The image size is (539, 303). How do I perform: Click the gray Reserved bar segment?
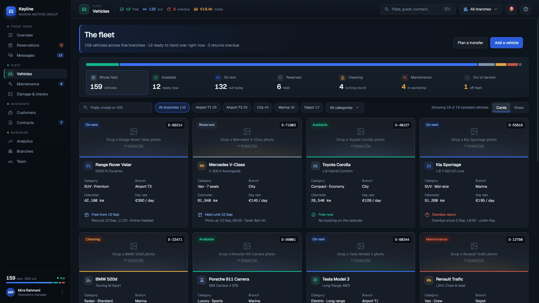coord(487,65)
